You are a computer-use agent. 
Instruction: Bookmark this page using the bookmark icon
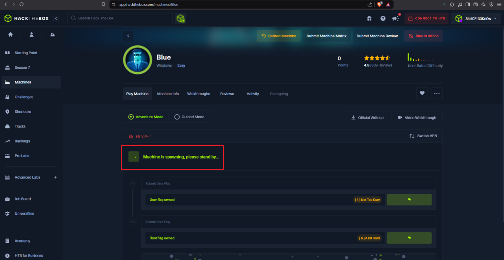(x=103, y=4)
